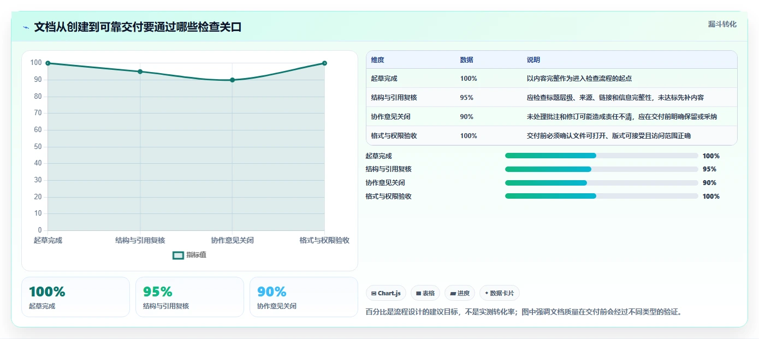759x339 pixels.
Task: Click the 漏斗转化 label at top right
Action: click(x=722, y=25)
